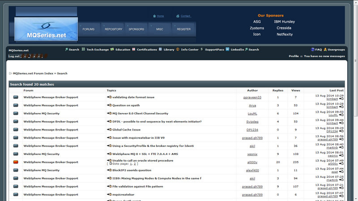The image size is (358, 201).
Task: Click folder icon for 'Global Cache Issue' row
Action: [x=16, y=130]
